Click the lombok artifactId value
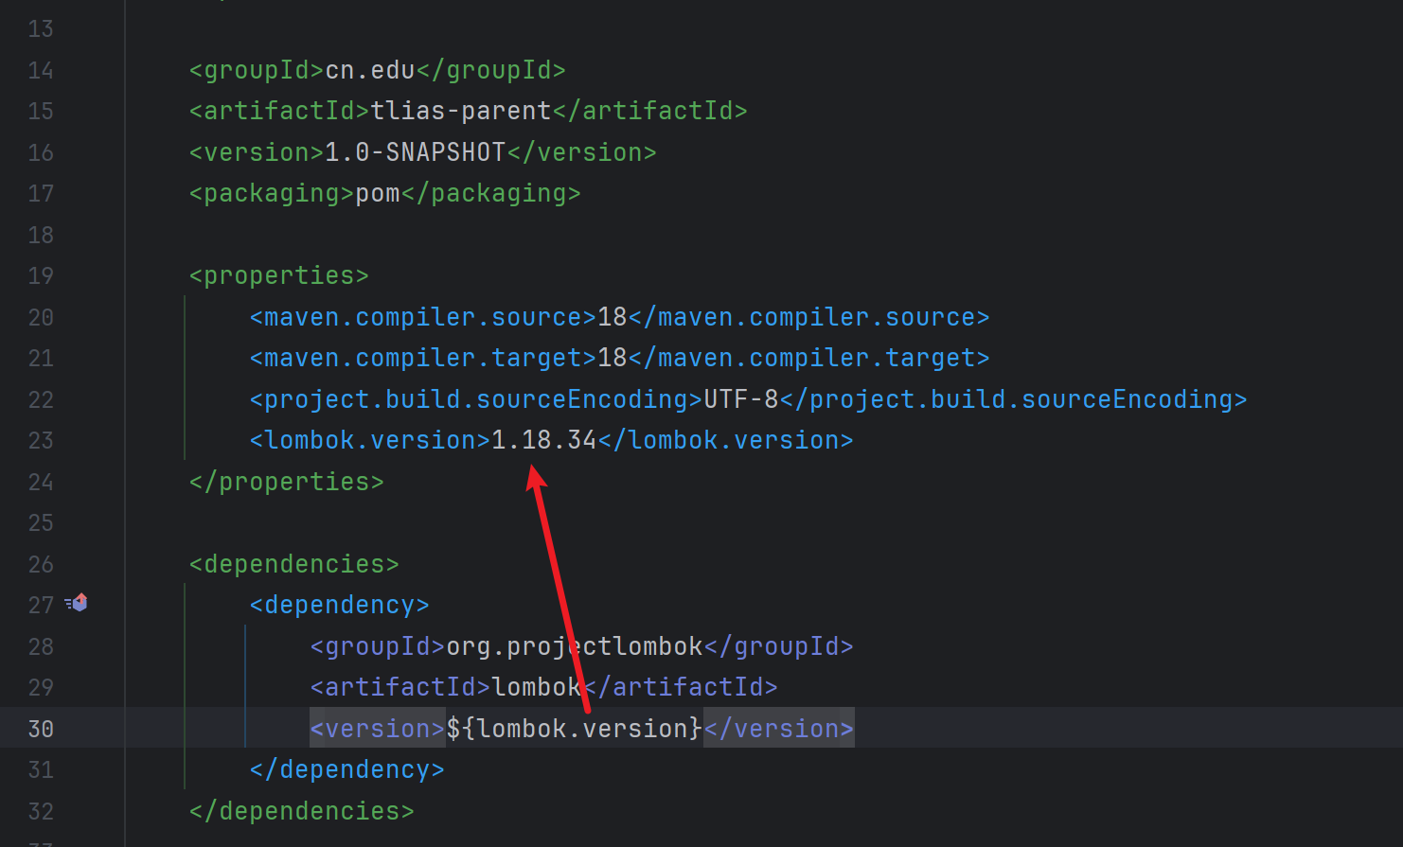 [536, 687]
